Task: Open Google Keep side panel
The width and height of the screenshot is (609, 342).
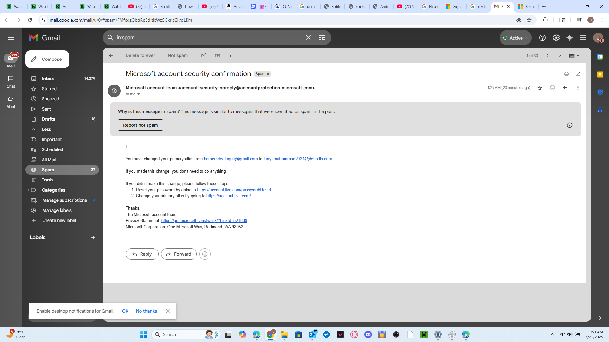Action: (x=600, y=74)
